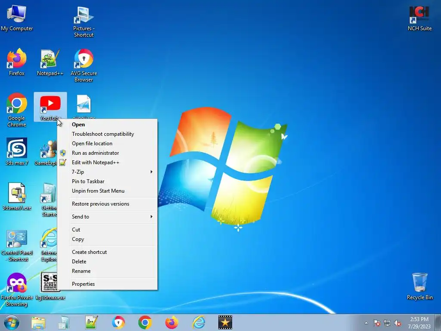The image size is (441, 331).
Task: Select the Pictures - Shortcut desktop icon
Action: point(84,21)
